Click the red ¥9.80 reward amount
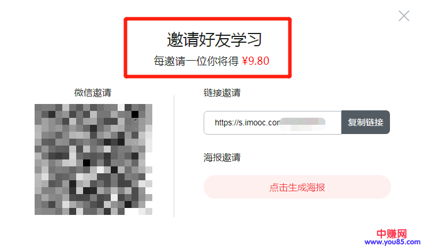Image resolution: width=424 pixels, height=249 pixels. click(256, 61)
